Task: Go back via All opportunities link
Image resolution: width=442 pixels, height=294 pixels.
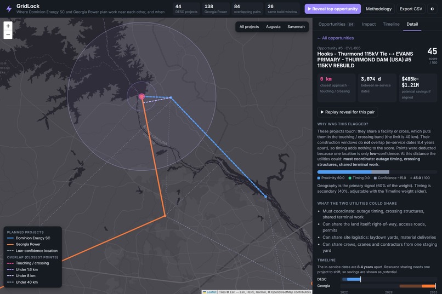Action: click(336, 38)
